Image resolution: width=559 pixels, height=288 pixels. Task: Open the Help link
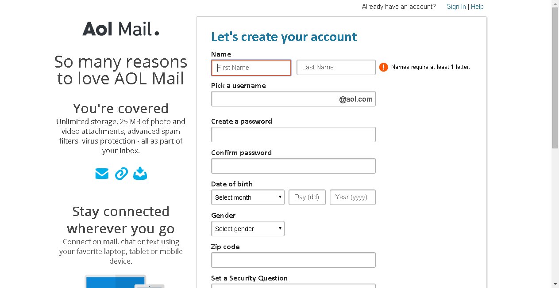pyautogui.click(x=477, y=7)
